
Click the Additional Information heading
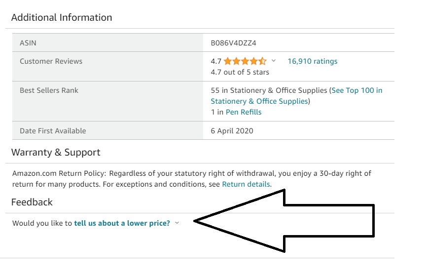point(62,17)
